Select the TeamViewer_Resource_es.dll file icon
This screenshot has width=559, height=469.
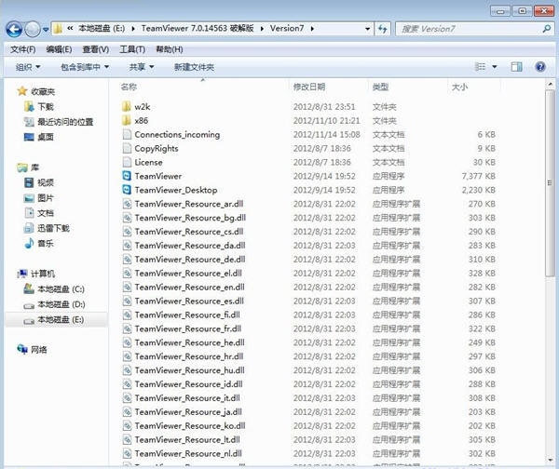[x=127, y=301]
